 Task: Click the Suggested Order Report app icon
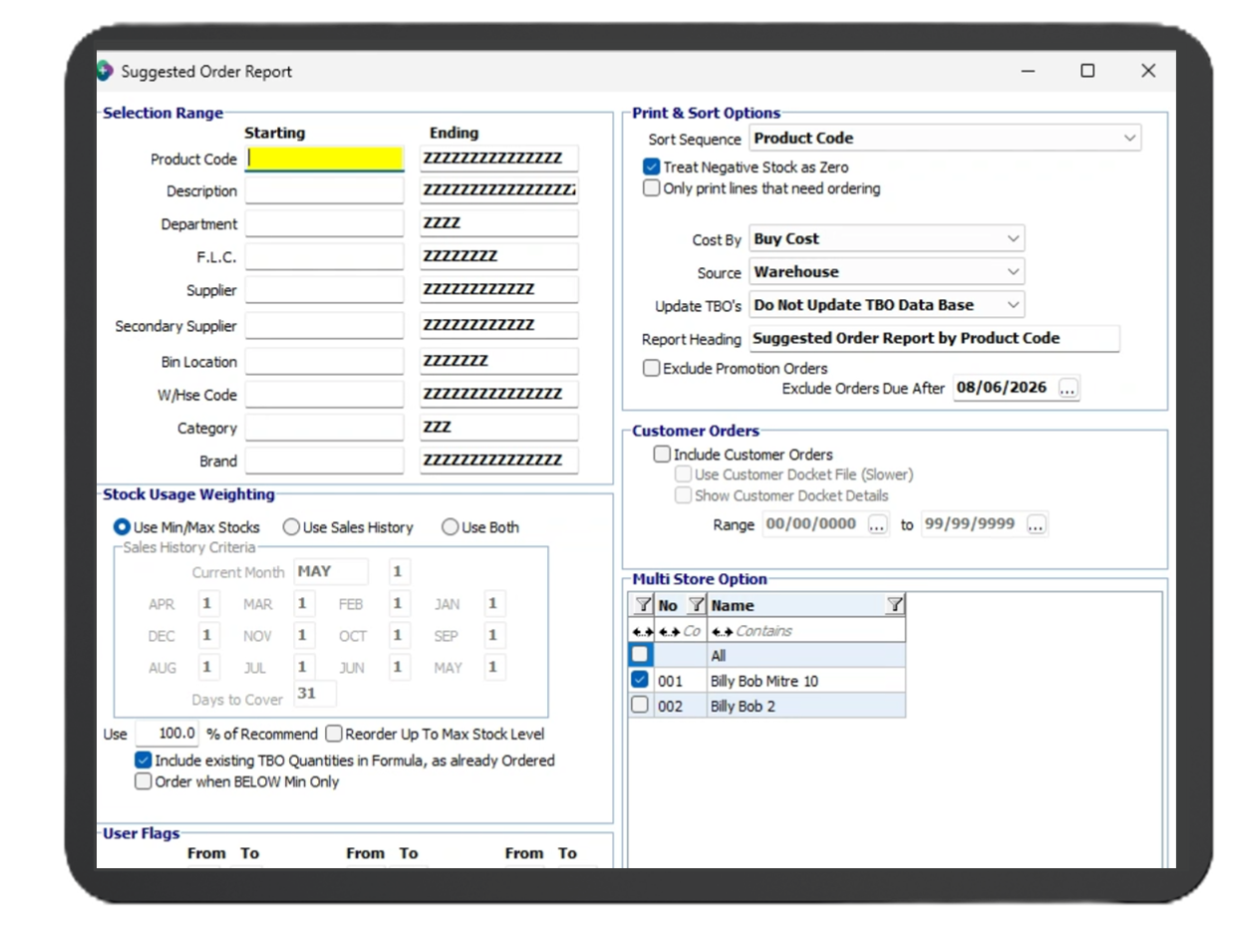(x=106, y=71)
